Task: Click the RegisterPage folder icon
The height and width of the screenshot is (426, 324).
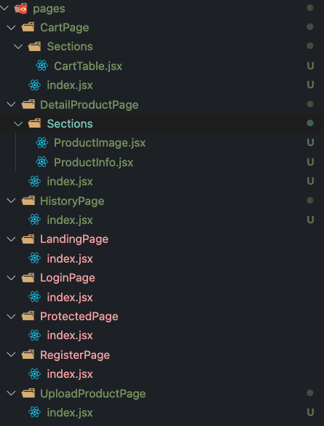Action: [x=28, y=355]
